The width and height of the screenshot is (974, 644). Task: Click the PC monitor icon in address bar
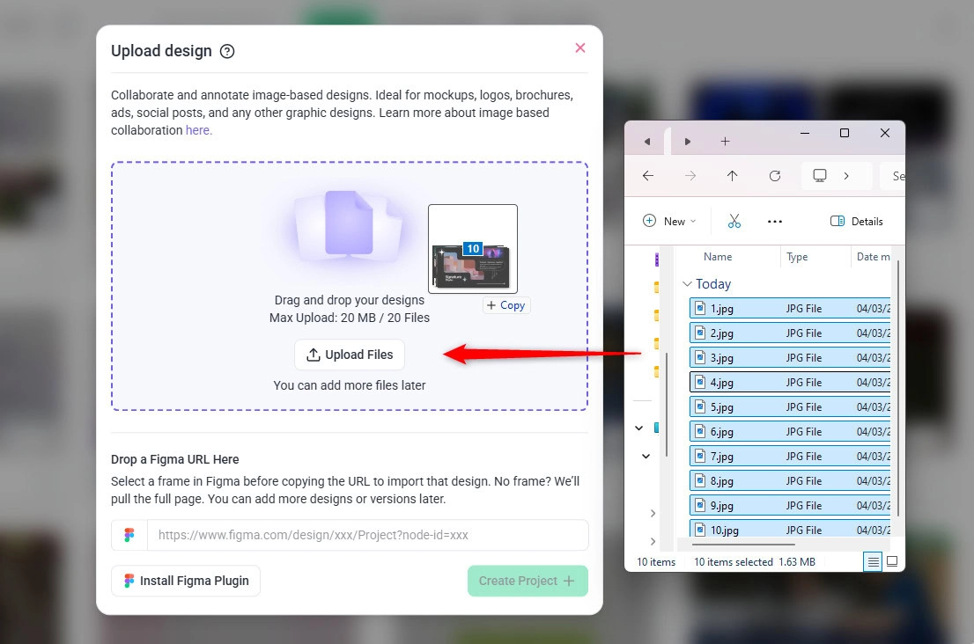point(820,176)
